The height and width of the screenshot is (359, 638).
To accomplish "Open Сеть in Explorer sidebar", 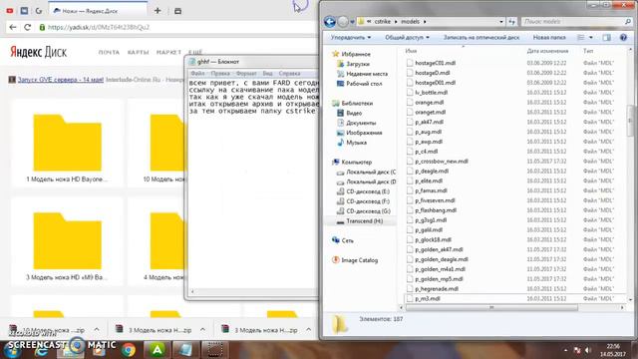I will pos(347,241).
